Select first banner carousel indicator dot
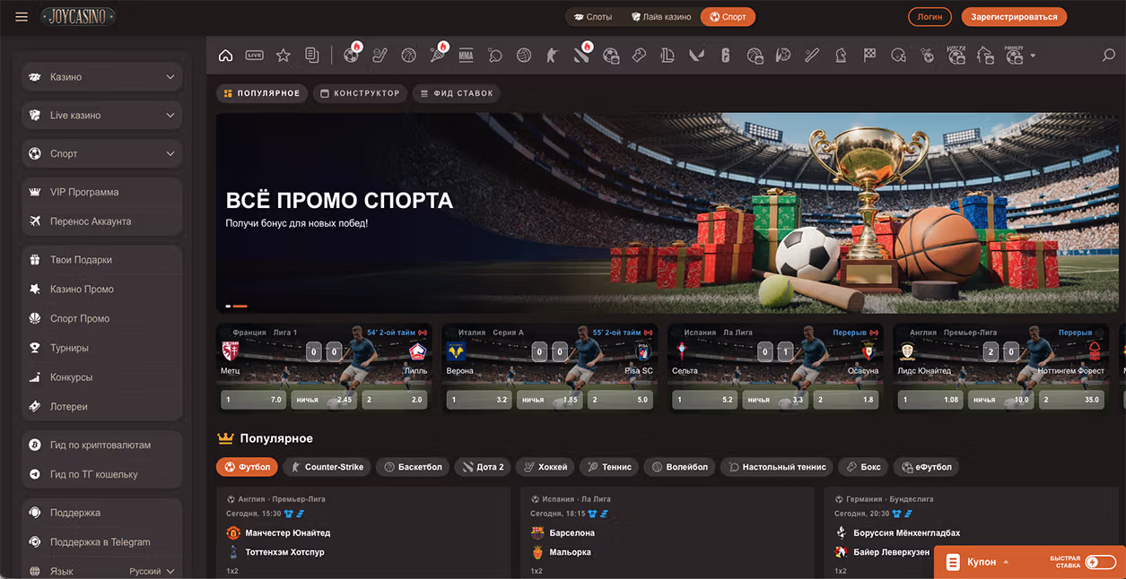 228,307
